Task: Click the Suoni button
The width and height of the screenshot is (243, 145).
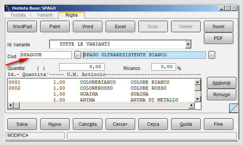Action: 218,27
